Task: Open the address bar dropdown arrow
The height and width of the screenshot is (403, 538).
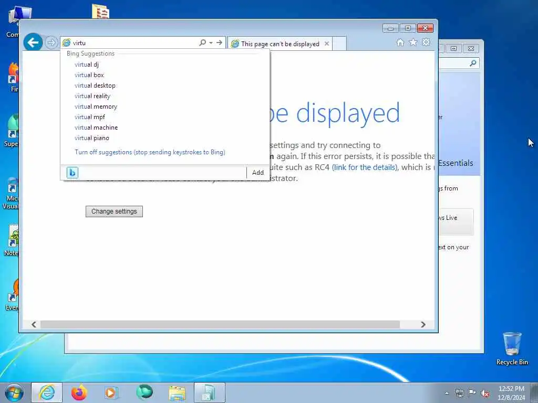Action: (211, 43)
